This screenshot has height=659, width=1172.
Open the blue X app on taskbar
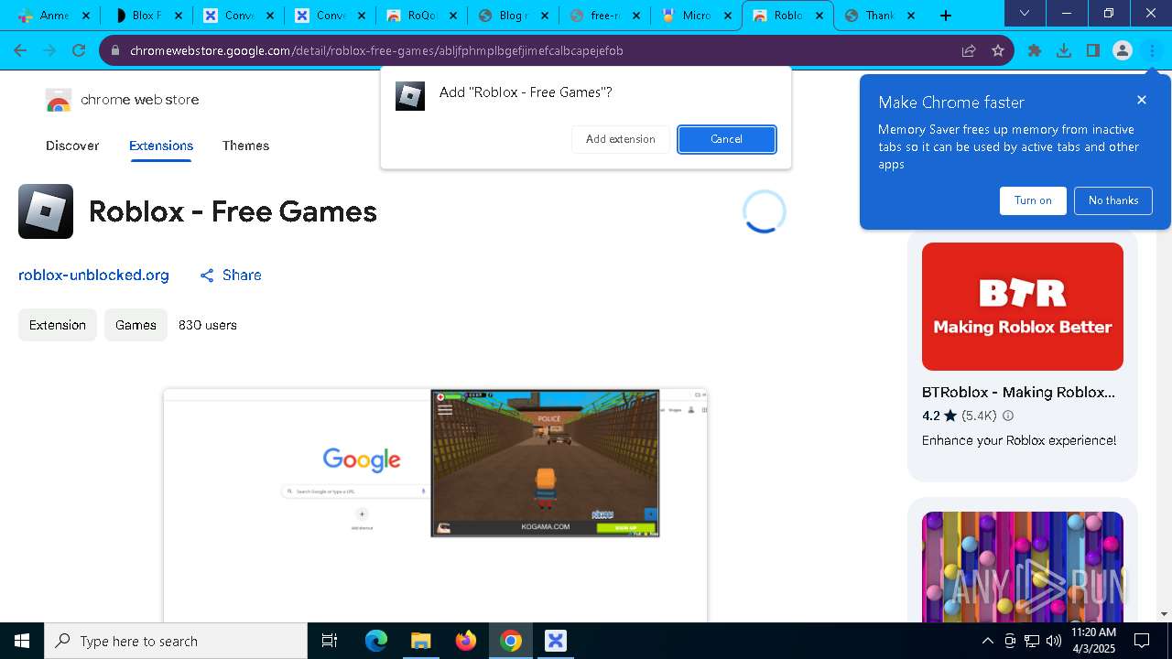[556, 641]
